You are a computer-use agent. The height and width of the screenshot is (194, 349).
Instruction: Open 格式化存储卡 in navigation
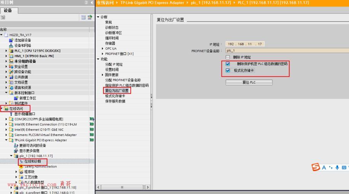115,96
